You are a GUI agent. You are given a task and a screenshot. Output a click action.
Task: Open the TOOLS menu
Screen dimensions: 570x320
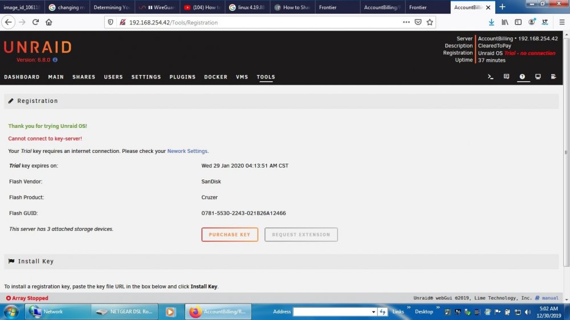tap(266, 77)
